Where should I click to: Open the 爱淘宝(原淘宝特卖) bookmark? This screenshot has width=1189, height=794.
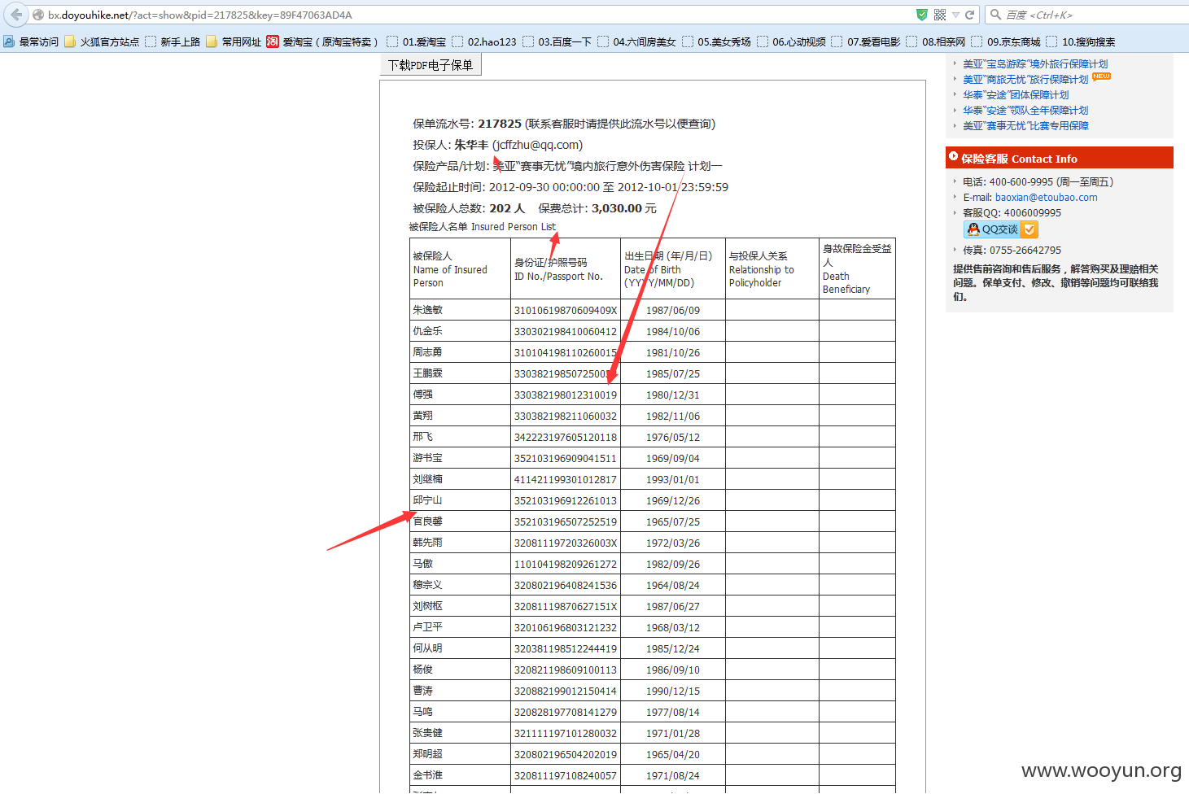point(322,41)
